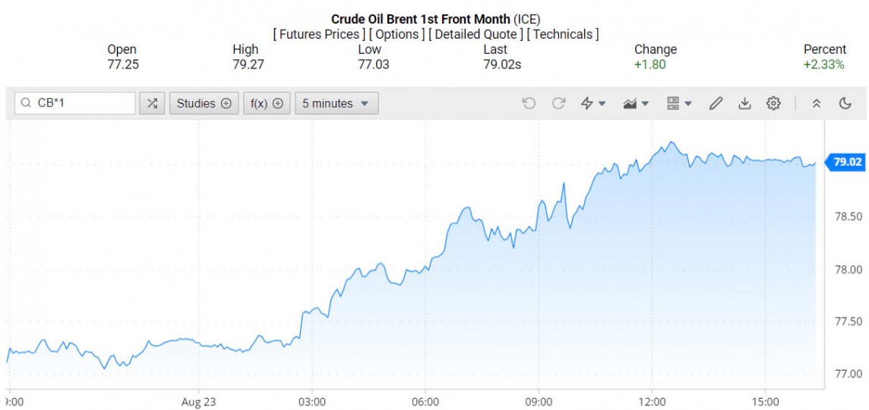This screenshot has height=410, width=869.
Task: Open chart settings gear
Action: point(773,103)
